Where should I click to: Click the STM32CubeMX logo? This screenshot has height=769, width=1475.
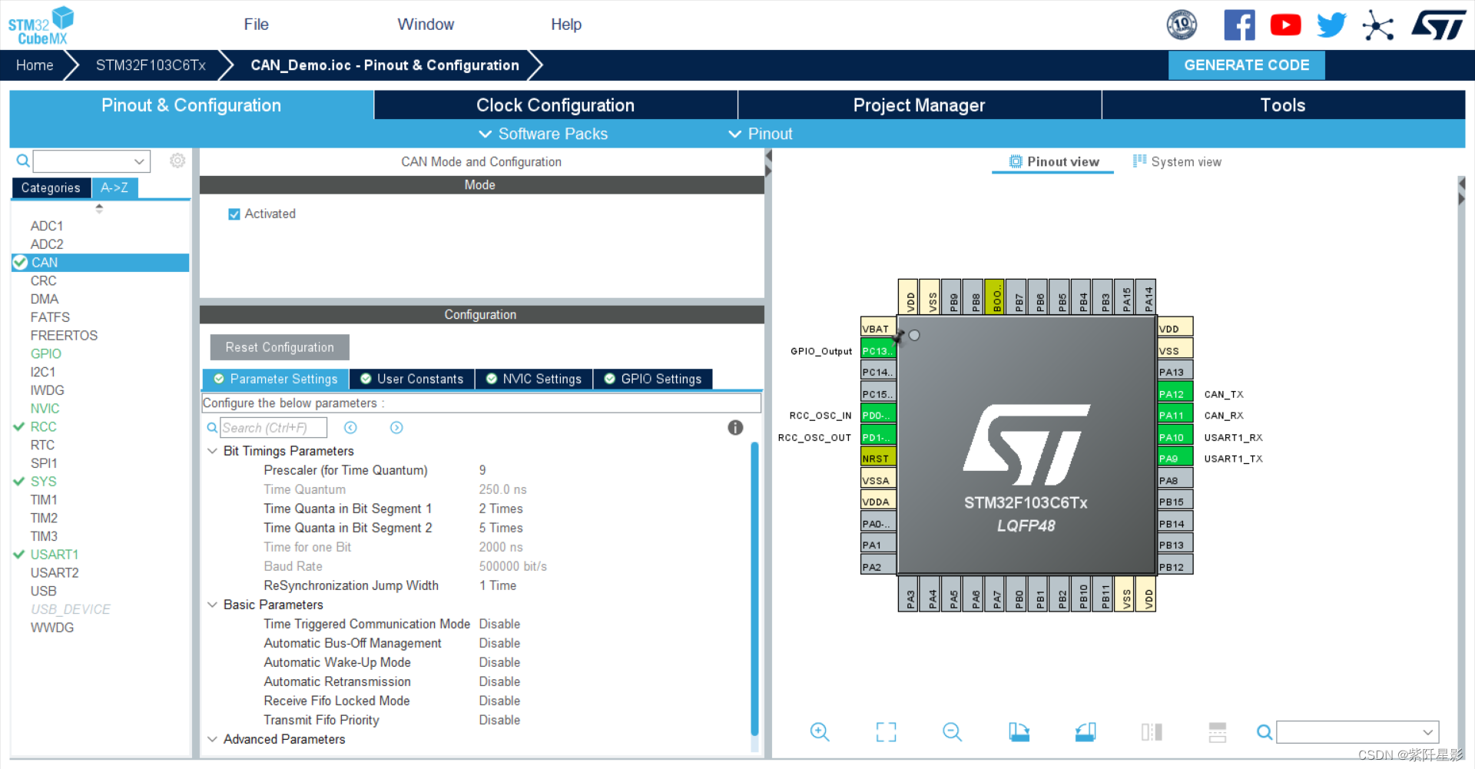click(41, 25)
